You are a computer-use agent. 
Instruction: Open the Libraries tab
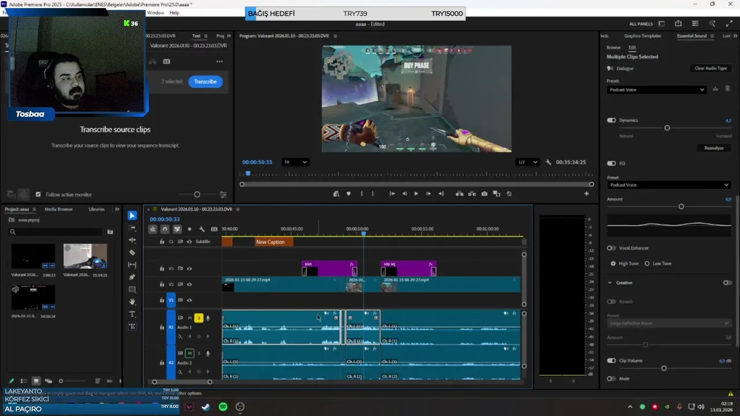point(97,209)
